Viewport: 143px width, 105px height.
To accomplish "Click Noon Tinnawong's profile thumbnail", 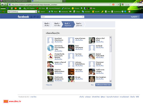I will click(71, 48).
